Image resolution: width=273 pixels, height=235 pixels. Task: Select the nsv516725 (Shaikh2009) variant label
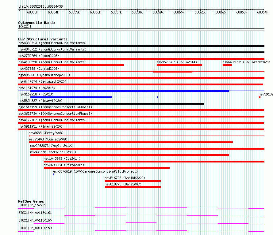pos(125,178)
